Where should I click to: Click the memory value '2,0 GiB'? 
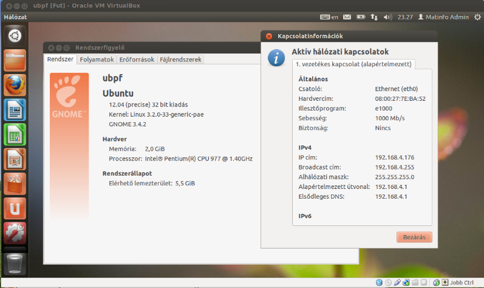(x=155, y=149)
